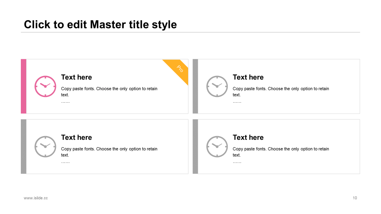Open the www.islide.cc footer link
Viewport: 381px width, 214px height.
tap(36, 198)
